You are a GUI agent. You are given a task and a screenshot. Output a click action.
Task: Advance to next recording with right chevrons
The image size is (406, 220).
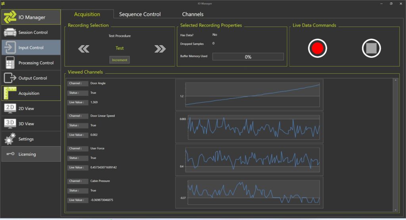click(160, 49)
